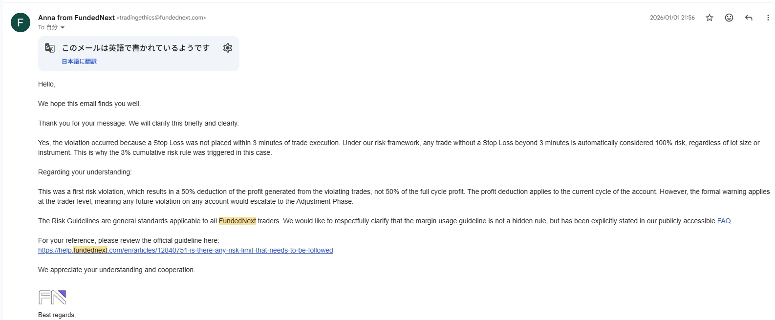Image resolution: width=775 pixels, height=320 pixels.
Task: Add an emoji reaction to the email
Action: point(729,18)
